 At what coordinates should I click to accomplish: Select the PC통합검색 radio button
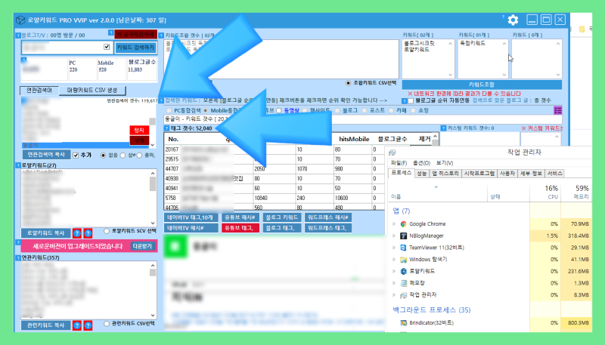pos(169,110)
